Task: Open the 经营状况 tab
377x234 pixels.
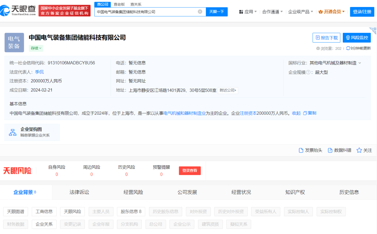Action: click(x=241, y=192)
